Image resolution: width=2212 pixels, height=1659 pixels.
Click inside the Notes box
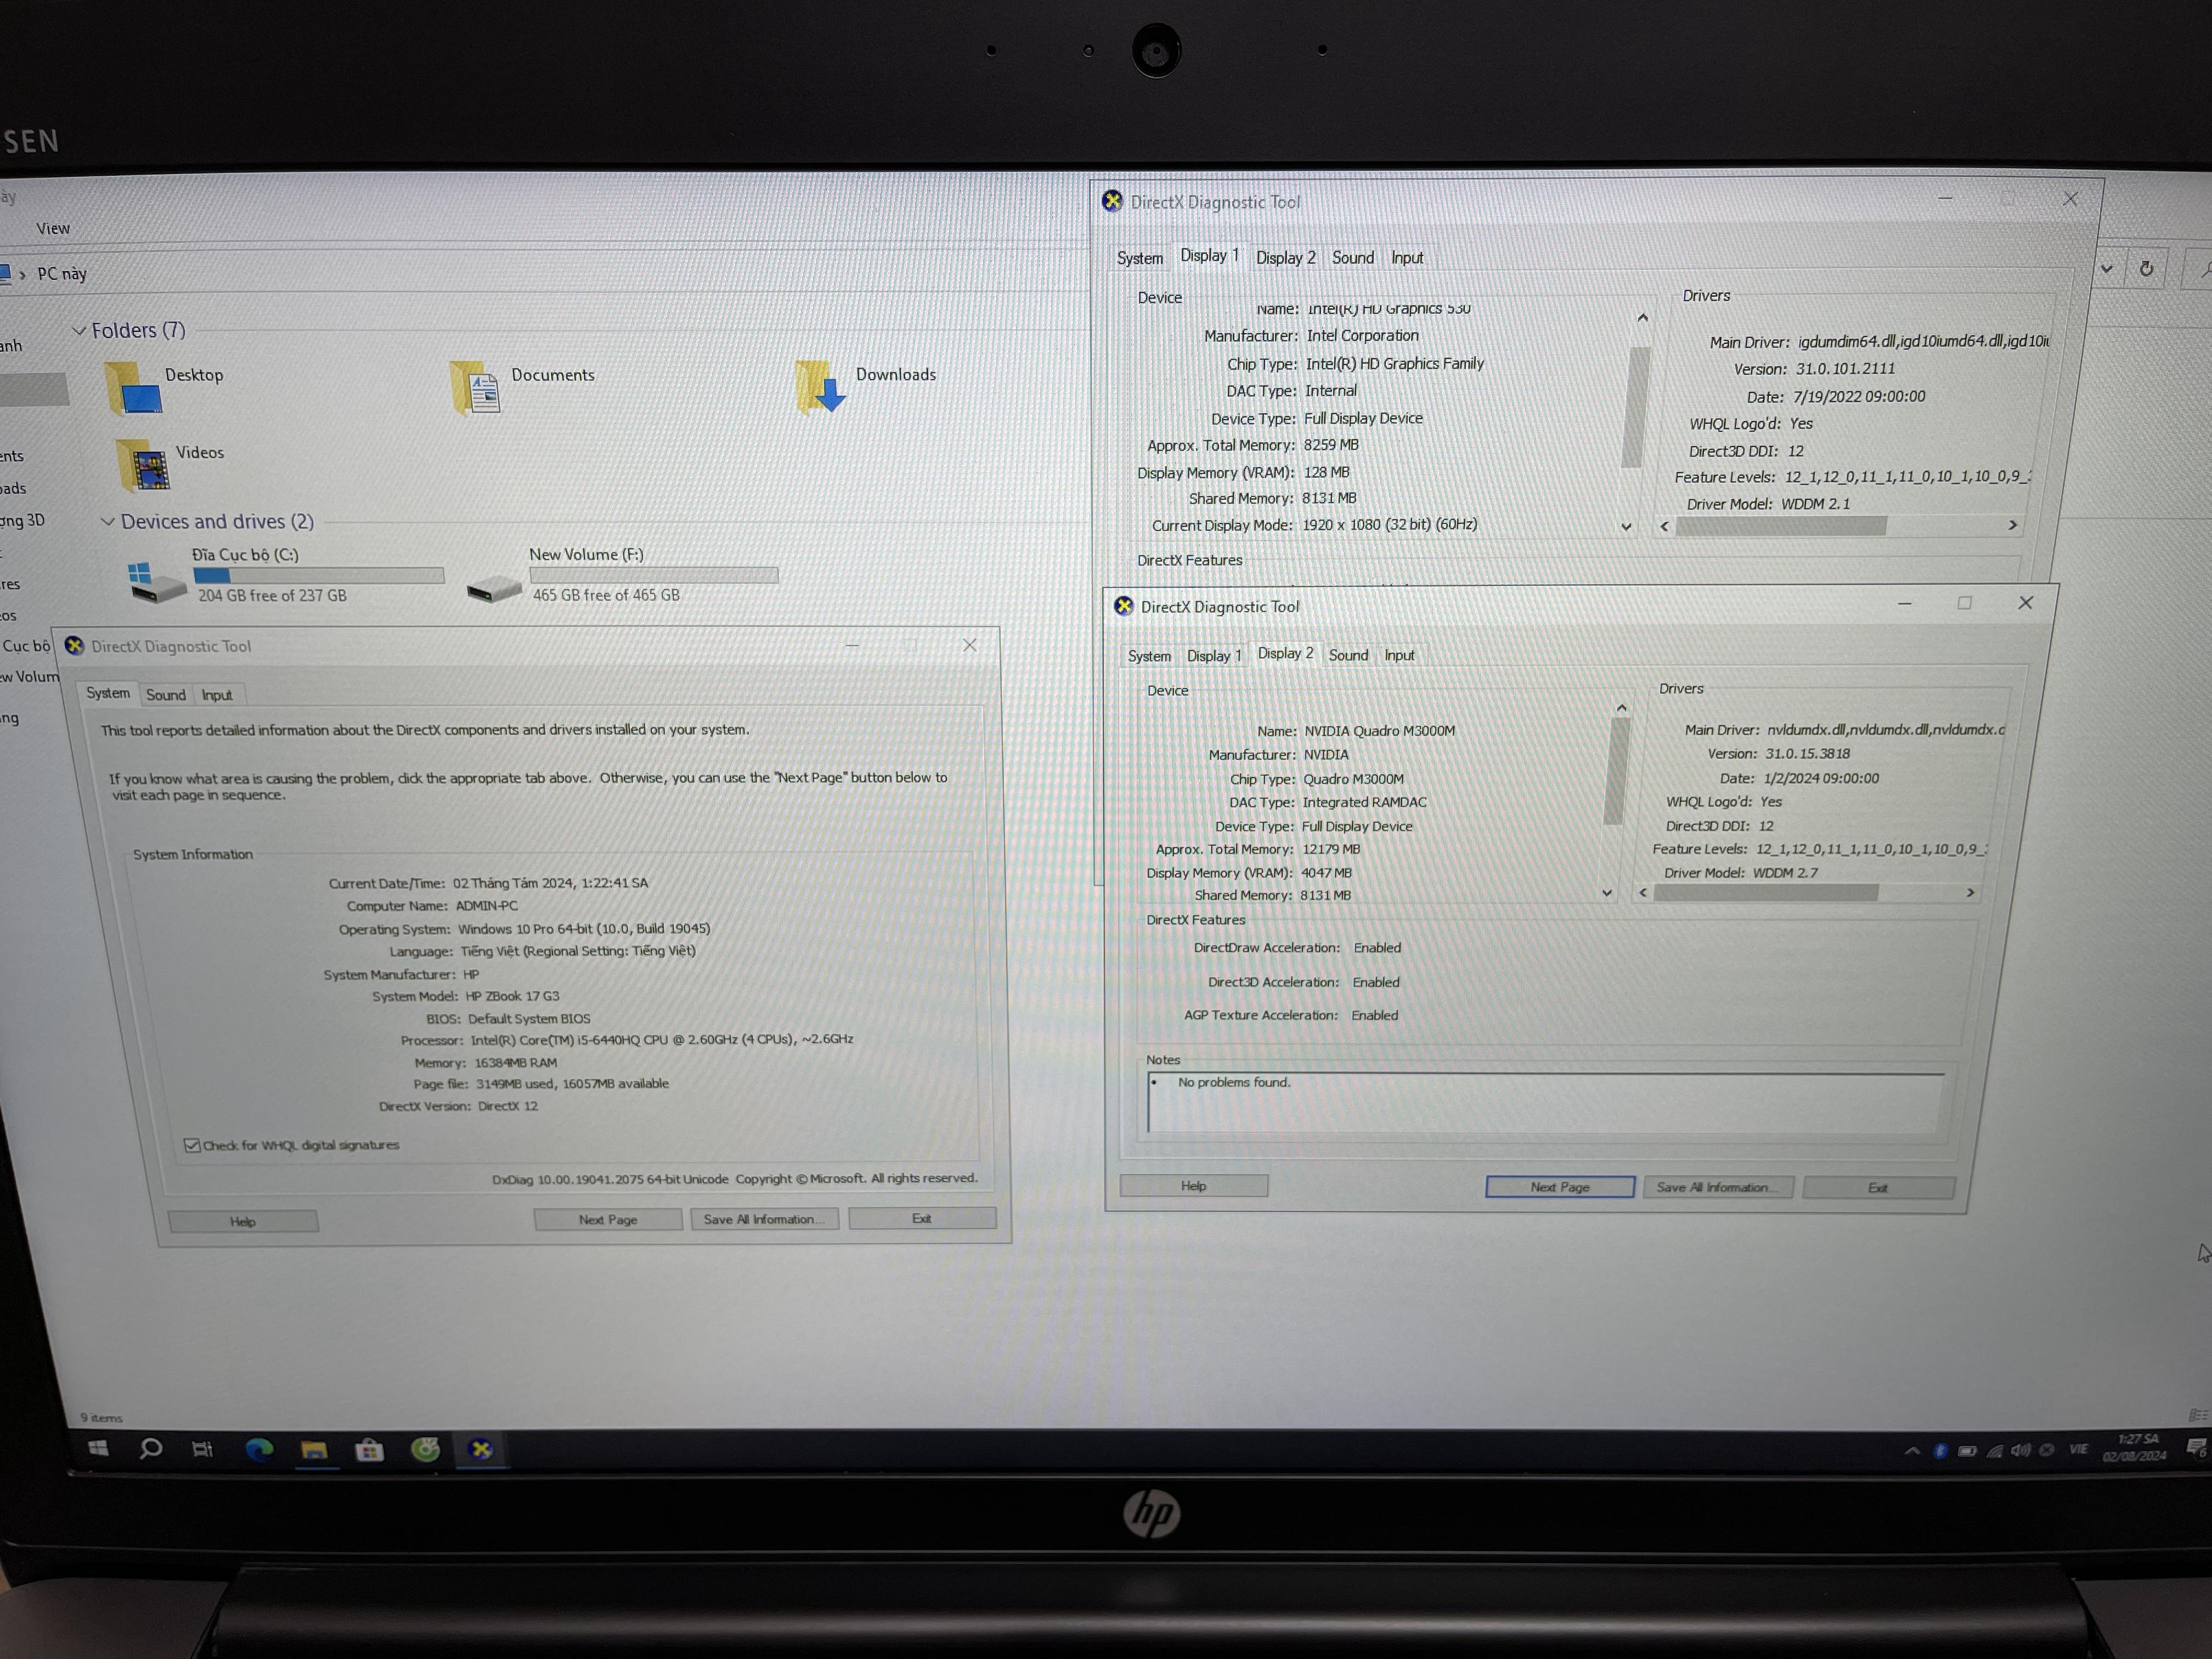(x=1546, y=1104)
